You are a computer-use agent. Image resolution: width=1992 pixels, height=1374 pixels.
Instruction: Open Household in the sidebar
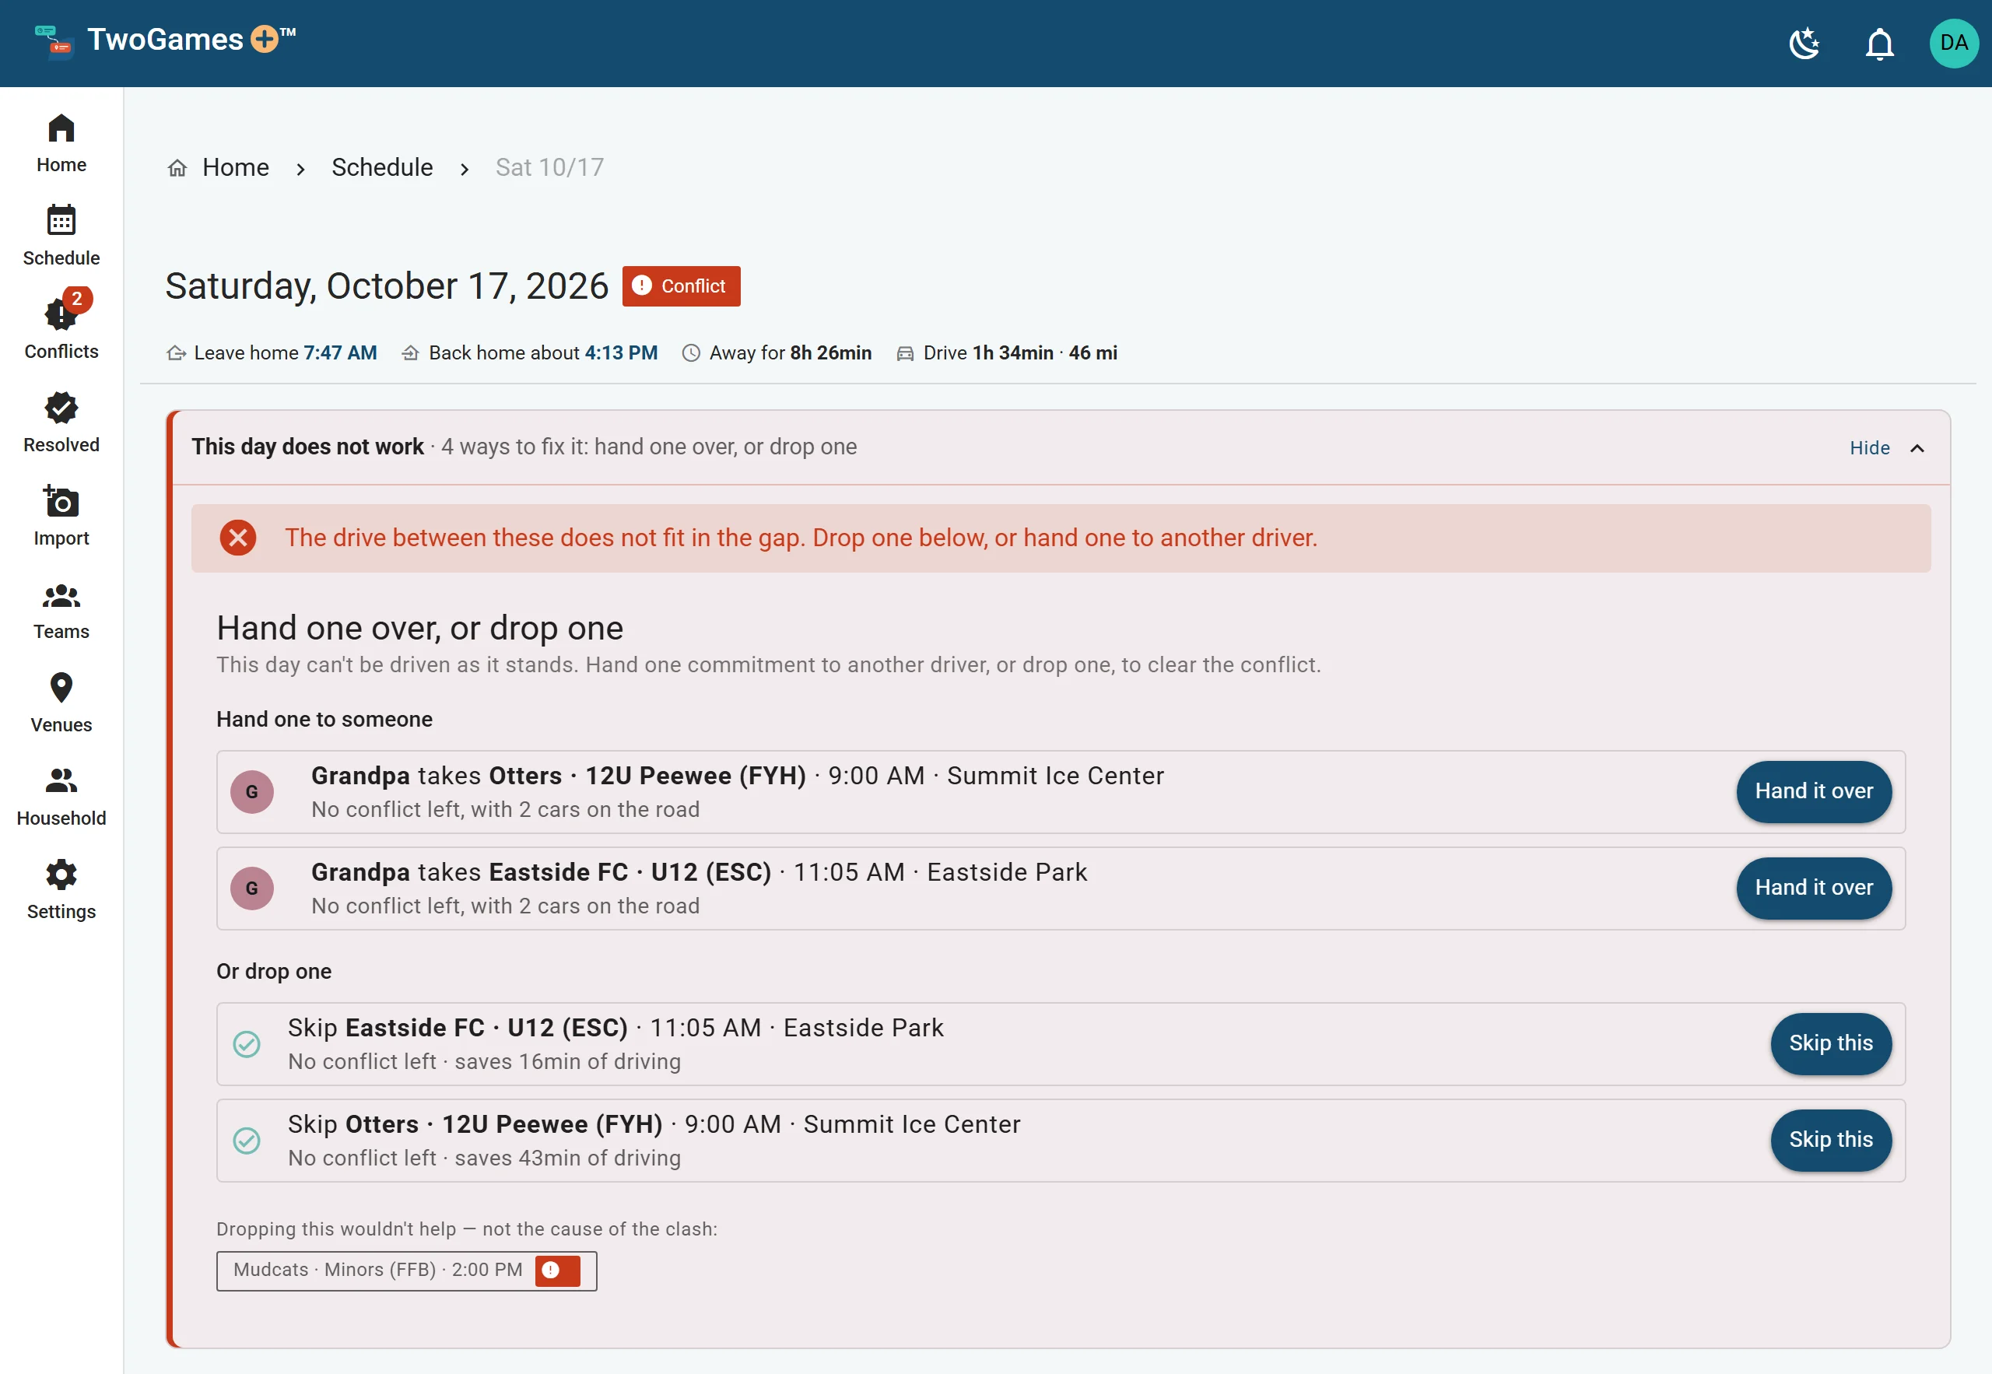pyautogui.click(x=61, y=797)
